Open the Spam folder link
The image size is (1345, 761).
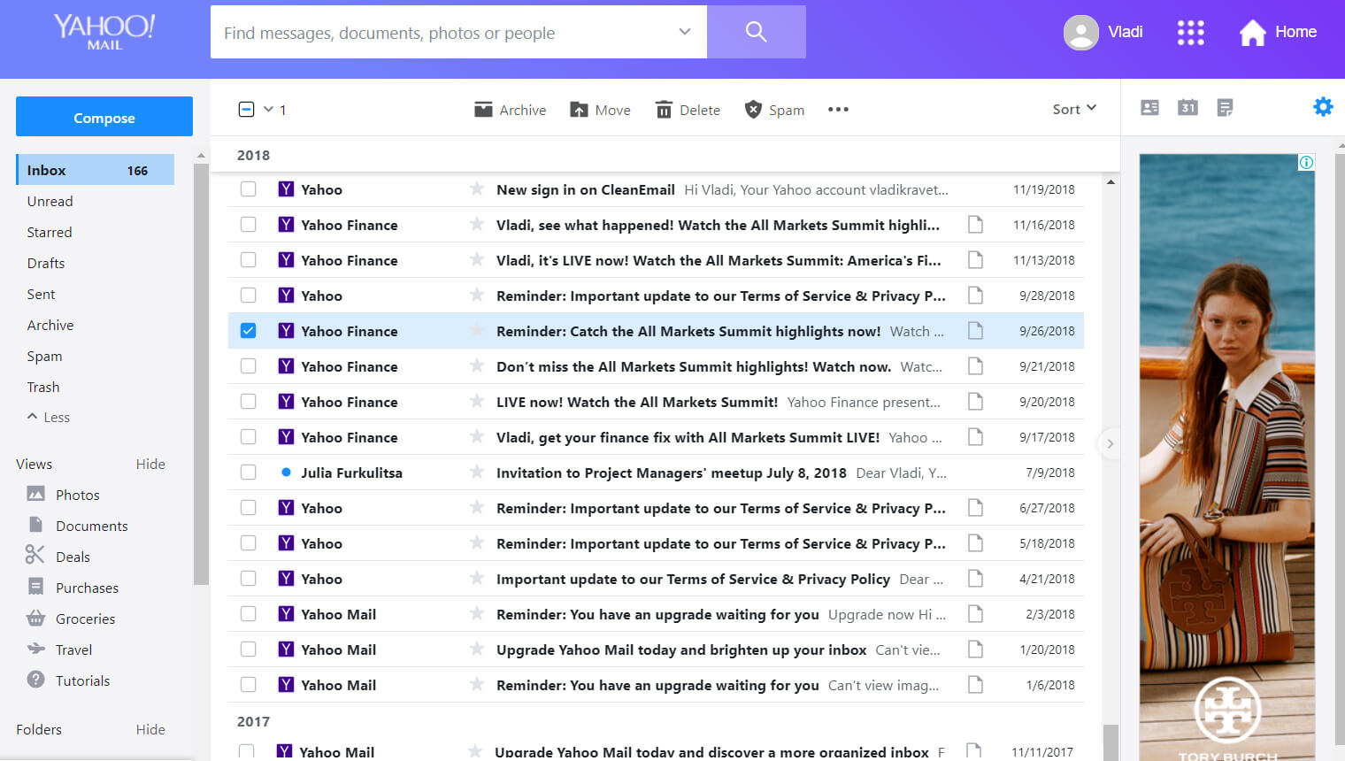click(44, 356)
